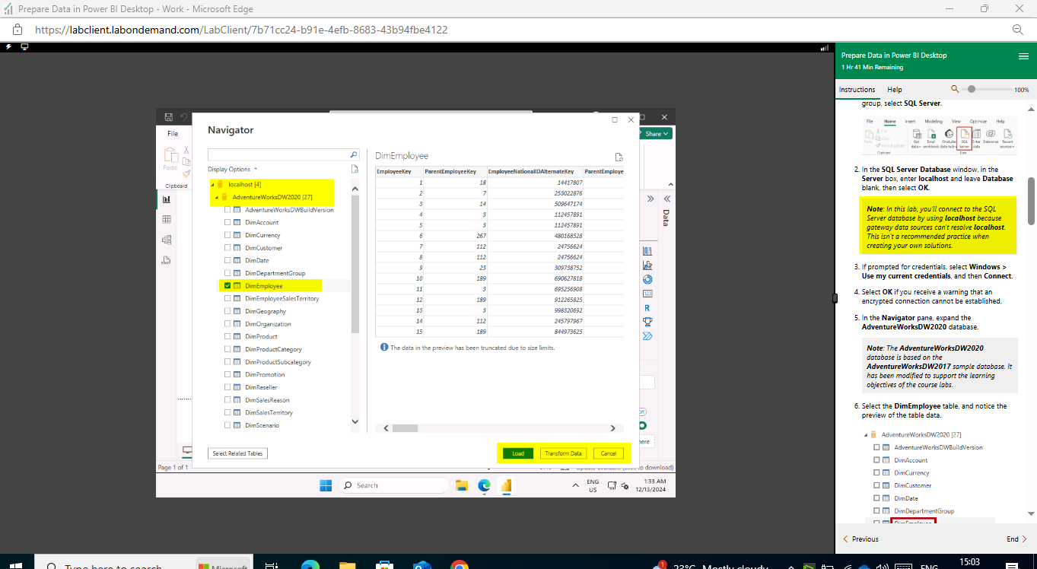Open the lab panel hamburger menu
The height and width of the screenshot is (569, 1037).
click(1023, 56)
